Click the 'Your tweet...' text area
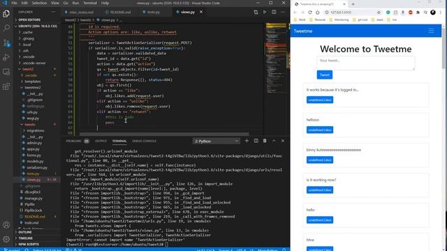The height and width of the screenshot is (251, 447). 366,63
